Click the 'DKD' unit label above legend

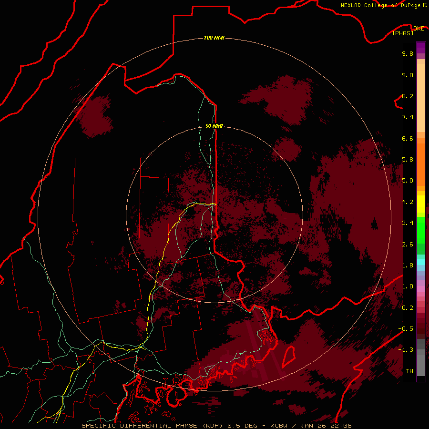pos(419,29)
